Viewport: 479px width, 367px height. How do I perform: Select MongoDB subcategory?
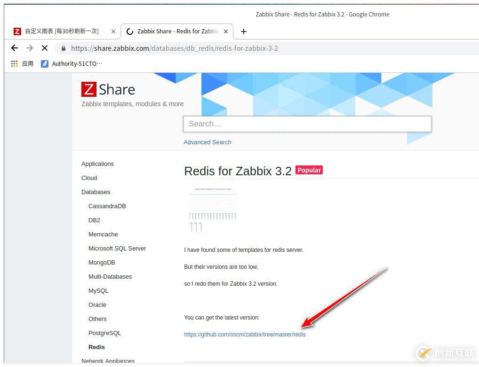[x=102, y=262]
